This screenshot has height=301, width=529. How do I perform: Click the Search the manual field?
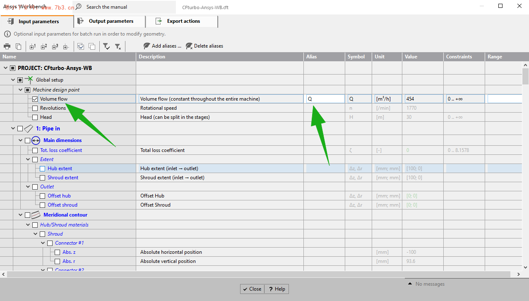(x=124, y=7)
